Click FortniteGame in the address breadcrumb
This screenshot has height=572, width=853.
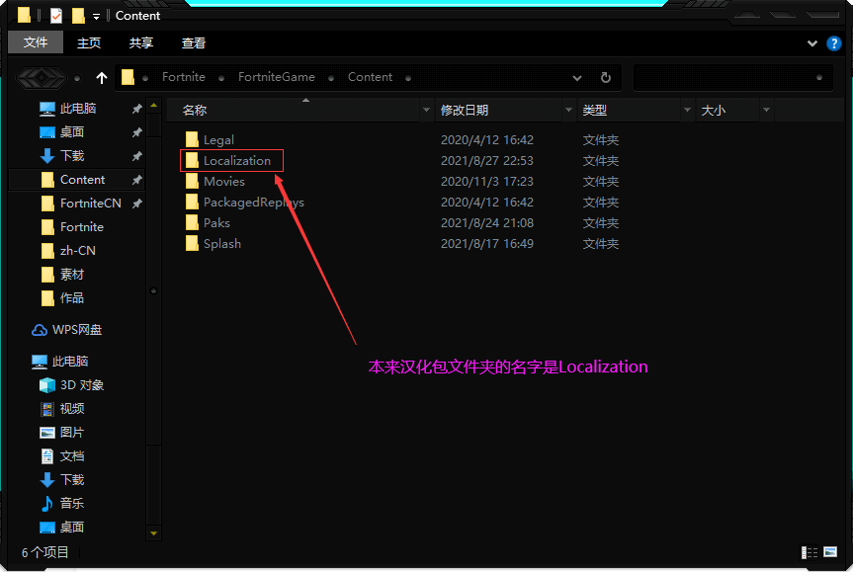coord(277,77)
